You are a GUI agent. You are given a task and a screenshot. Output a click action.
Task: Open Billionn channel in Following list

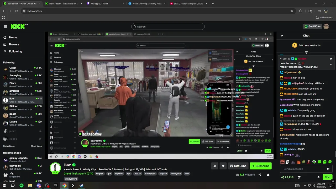point(22,108)
